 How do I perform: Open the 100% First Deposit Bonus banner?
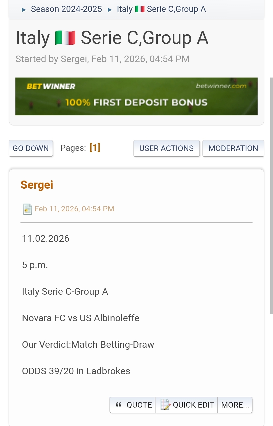point(136,103)
